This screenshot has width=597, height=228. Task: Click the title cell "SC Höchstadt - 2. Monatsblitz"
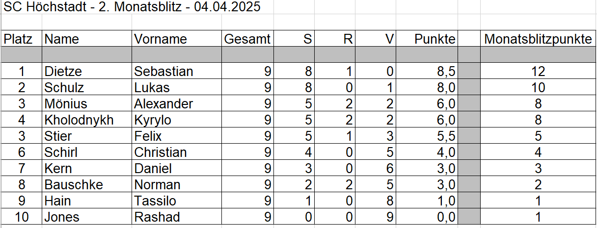pos(132,7)
